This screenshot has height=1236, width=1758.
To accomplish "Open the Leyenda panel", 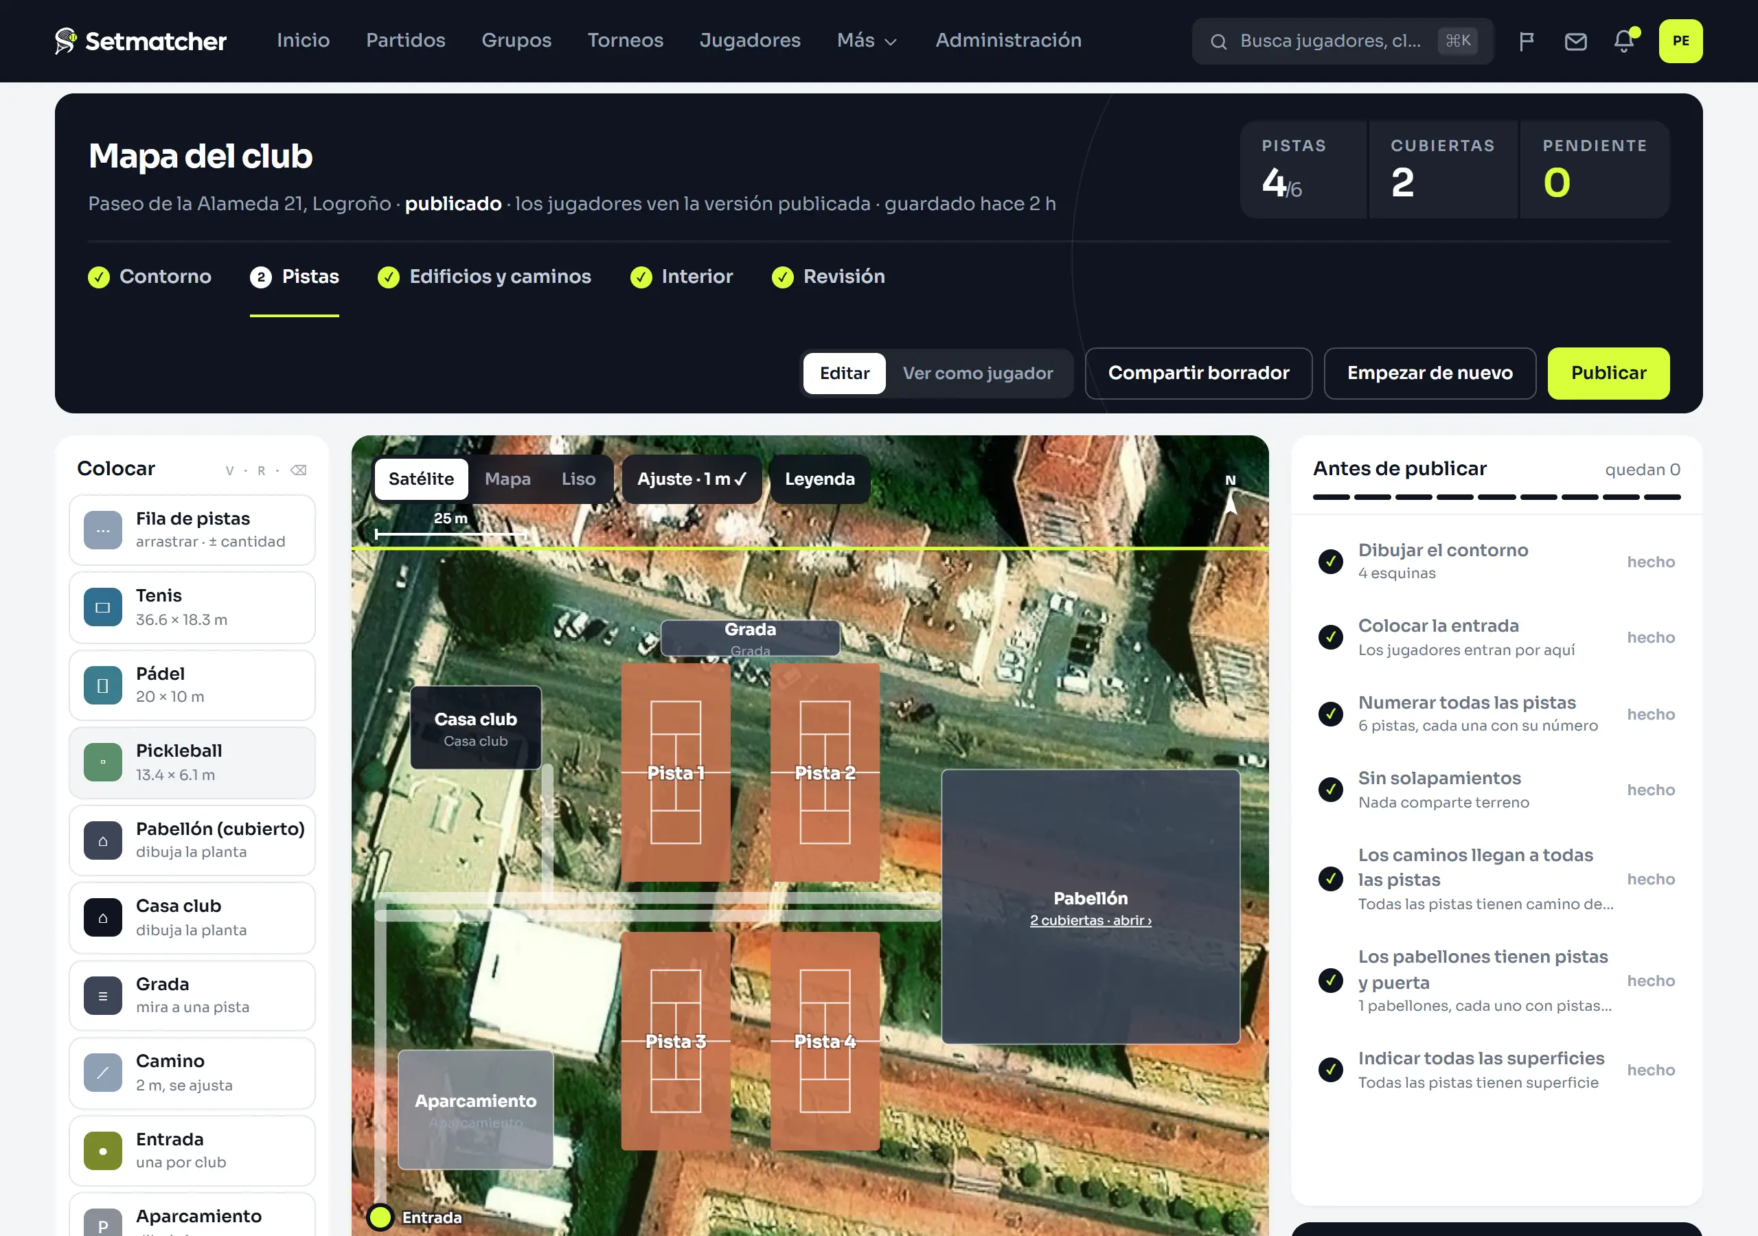I will [x=819, y=479].
